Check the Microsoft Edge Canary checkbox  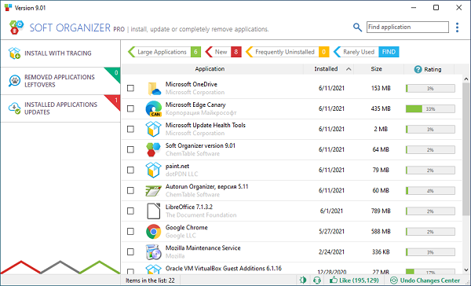(x=130, y=108)
